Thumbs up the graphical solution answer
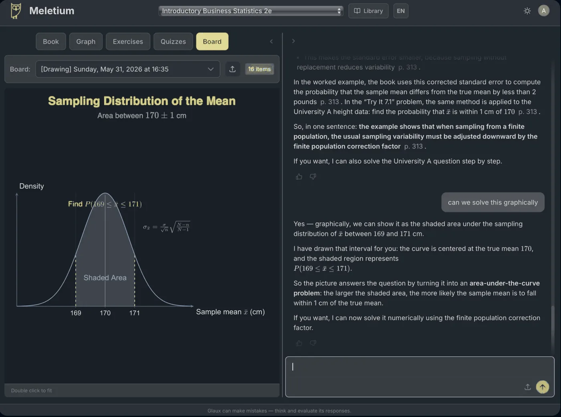This screenshot has width=561, height=417. pos(299,343)
